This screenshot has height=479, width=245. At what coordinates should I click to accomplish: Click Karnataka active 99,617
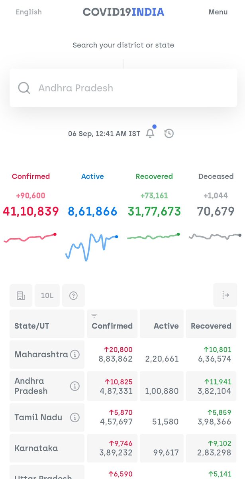tap(166, 453)
